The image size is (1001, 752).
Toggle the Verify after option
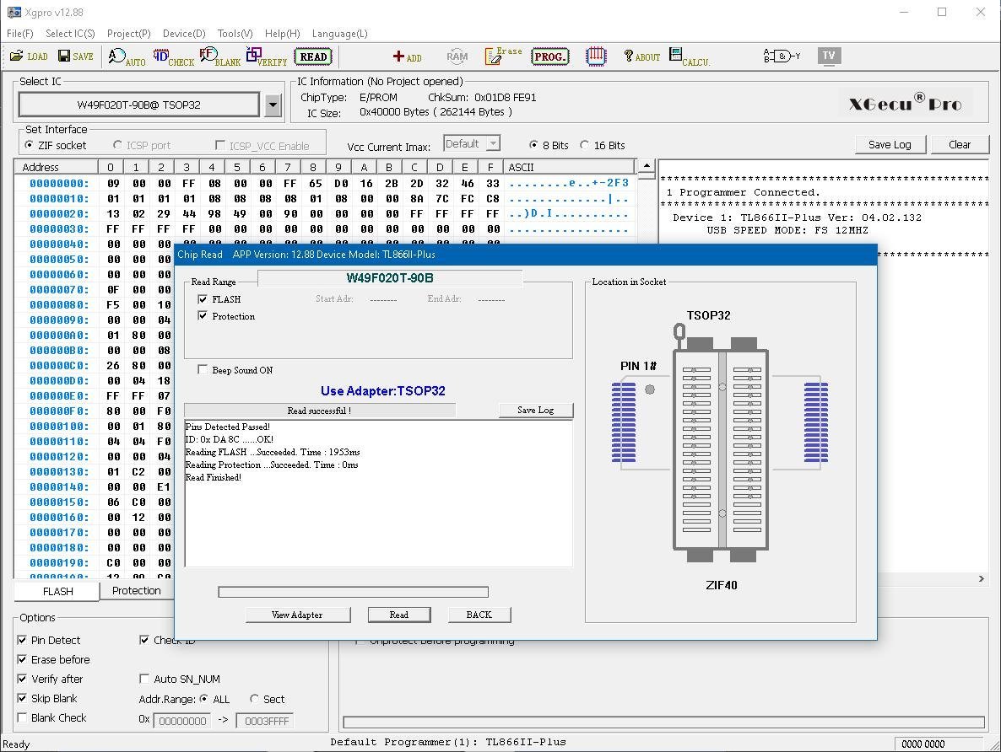tap(22, 679)
